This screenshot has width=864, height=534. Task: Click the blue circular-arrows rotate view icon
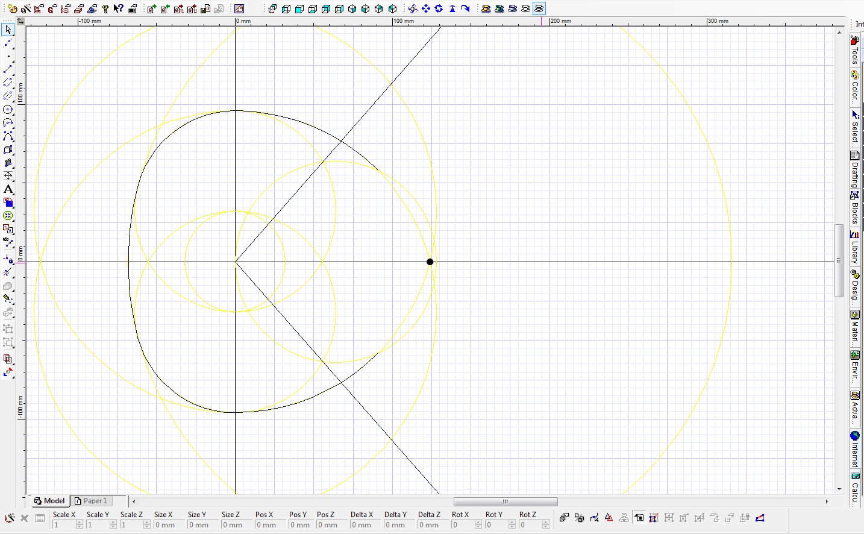439,9
